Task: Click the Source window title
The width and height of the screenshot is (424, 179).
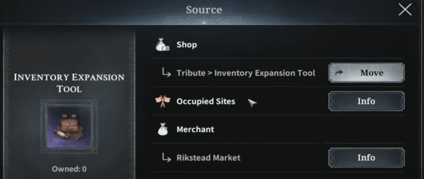Action: (204, 10)
